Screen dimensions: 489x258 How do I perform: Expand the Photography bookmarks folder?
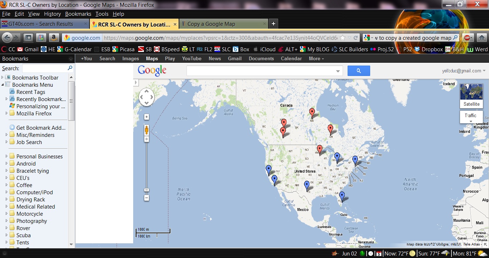(x=7, y=221)
